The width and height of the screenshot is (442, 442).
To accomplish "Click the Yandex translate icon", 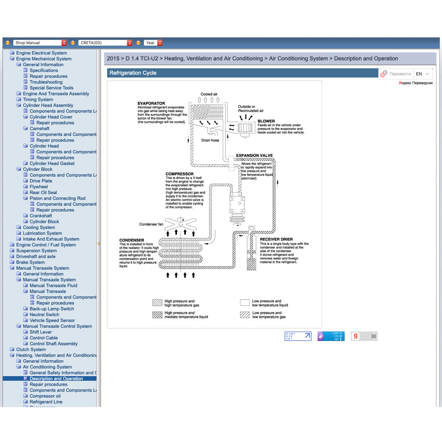I will point(383,74).
